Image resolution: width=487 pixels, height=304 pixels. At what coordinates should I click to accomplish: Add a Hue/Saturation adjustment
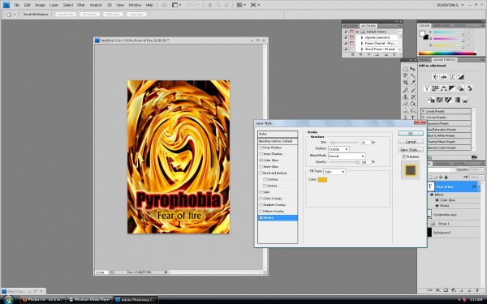[x=435, y=88]
